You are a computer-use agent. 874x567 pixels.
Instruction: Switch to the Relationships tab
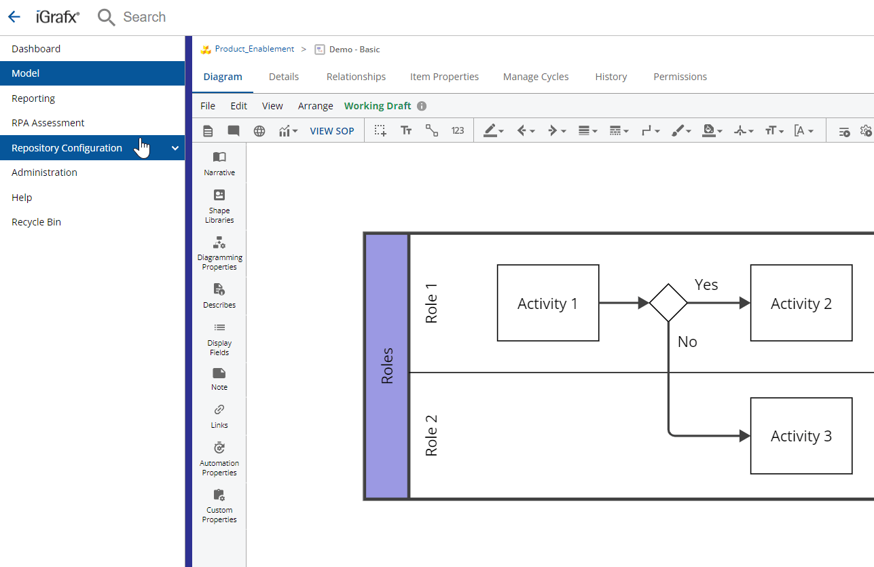tap(356, 77)
